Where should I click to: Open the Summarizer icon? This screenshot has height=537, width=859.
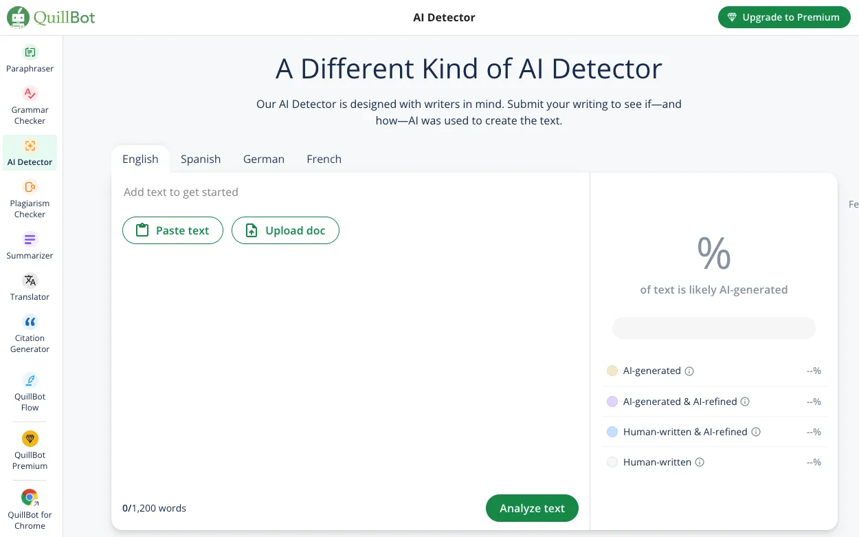coord(30,239)
